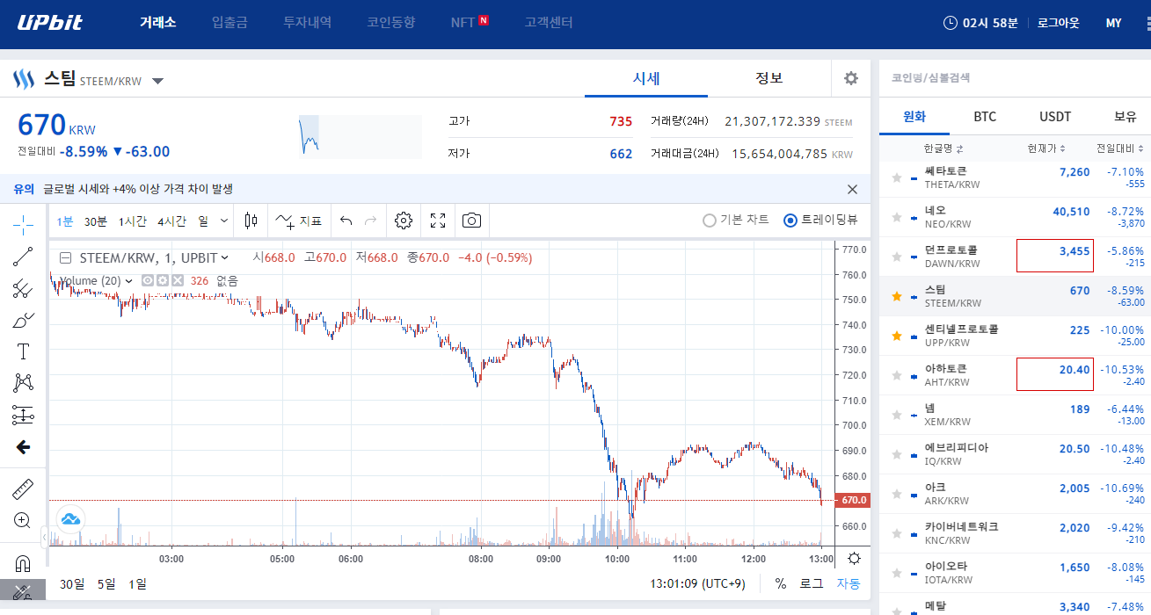Open the settings gear next to 정보 tab
The image size is (1151, 615).
coord(850,78)
